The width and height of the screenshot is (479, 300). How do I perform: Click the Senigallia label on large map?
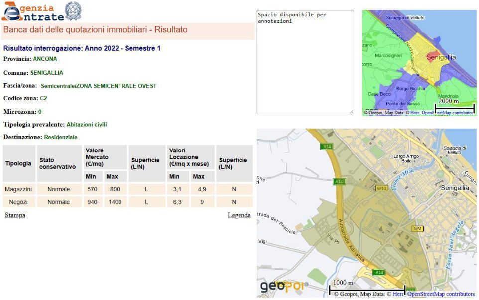pos(455,188)
